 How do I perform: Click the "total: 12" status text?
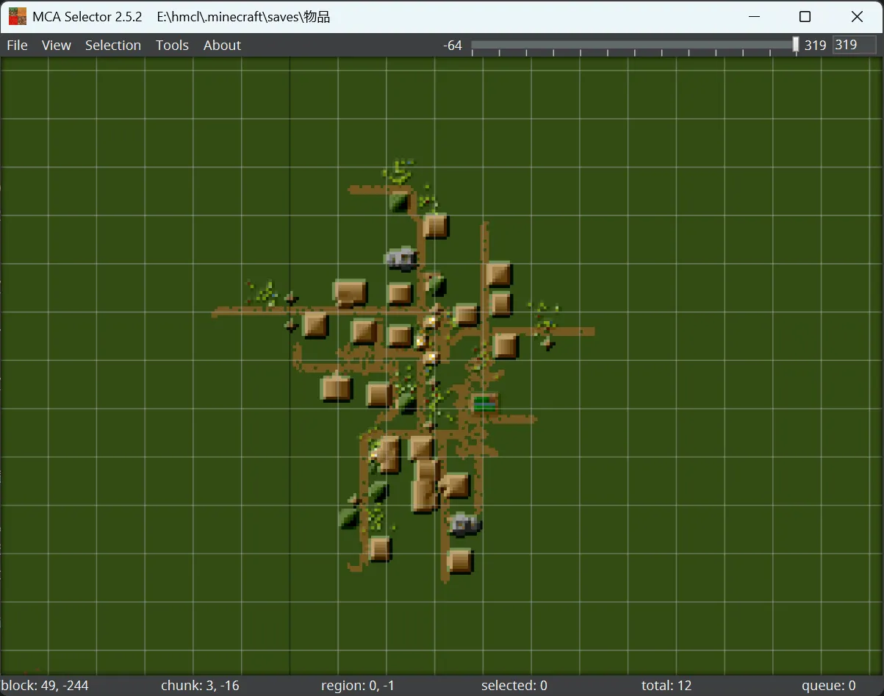click(x=666, y=686)
